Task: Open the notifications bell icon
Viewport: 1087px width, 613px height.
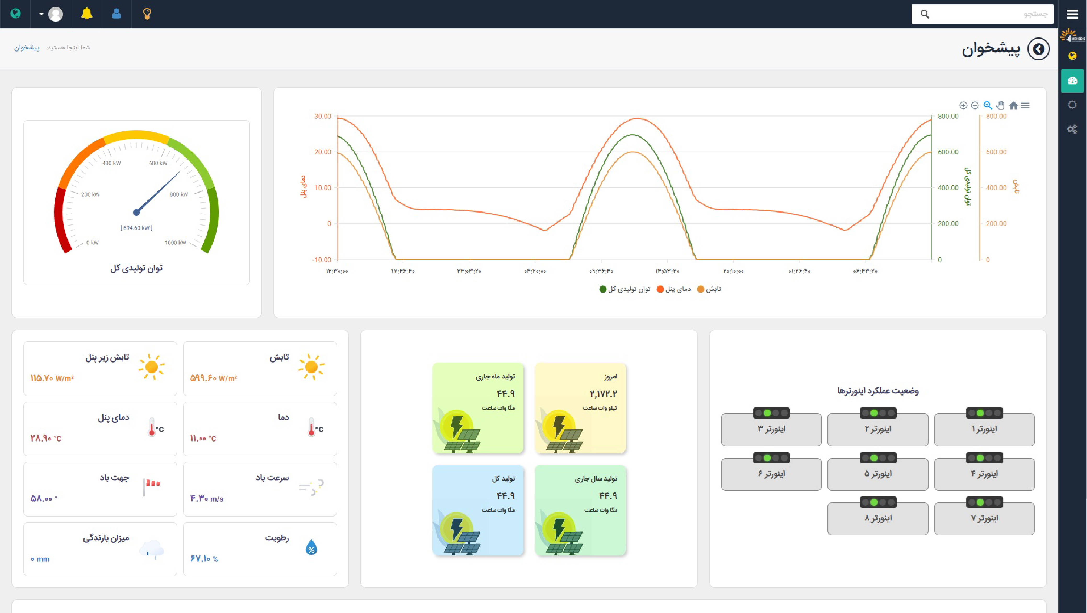Action: pyautogui.click(x=87, y=14)
